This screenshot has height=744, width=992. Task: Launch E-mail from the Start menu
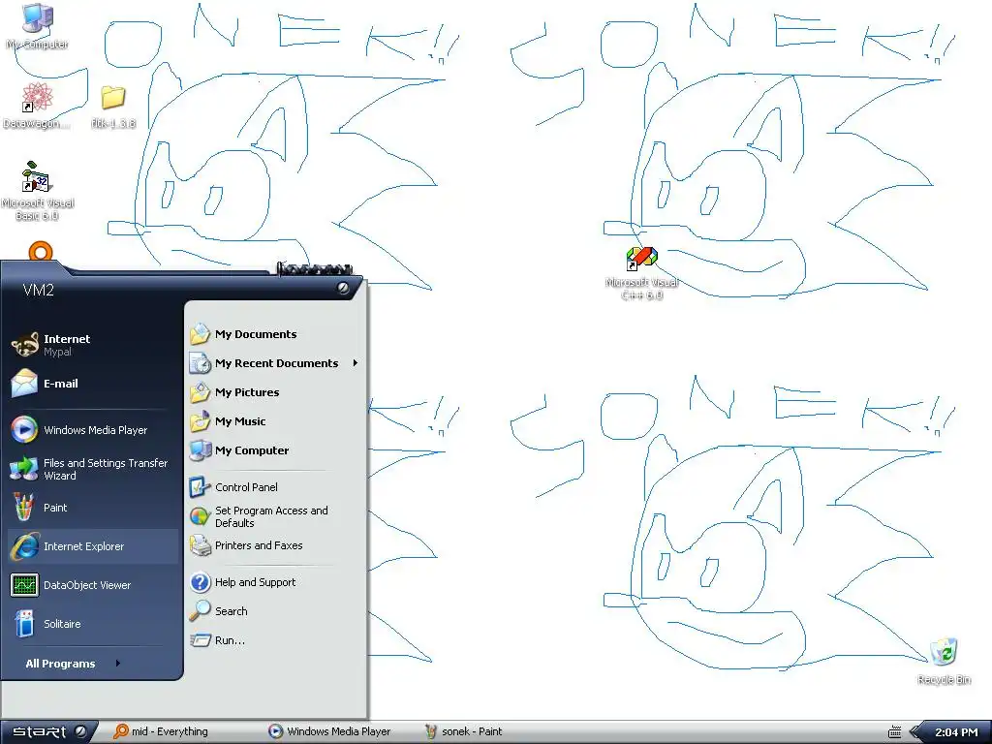[x=92, y=384]
